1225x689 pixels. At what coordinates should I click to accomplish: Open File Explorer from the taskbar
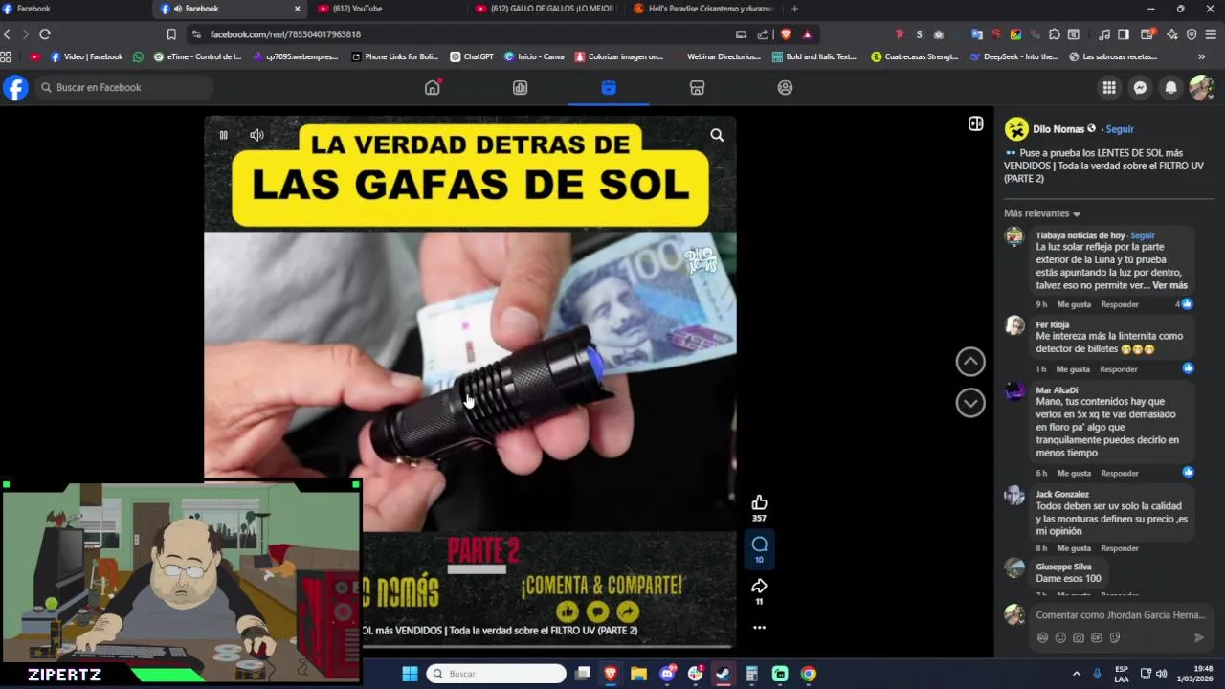(638, 674)
